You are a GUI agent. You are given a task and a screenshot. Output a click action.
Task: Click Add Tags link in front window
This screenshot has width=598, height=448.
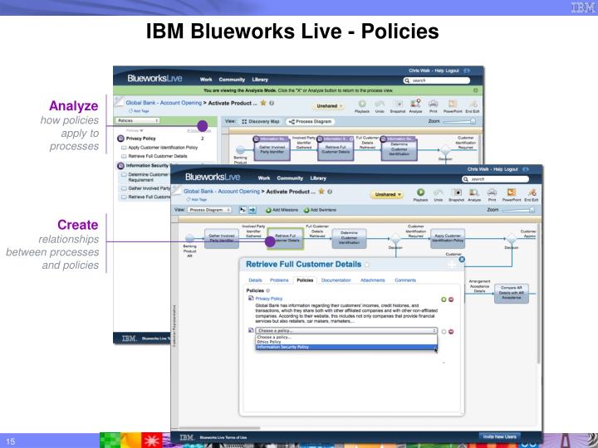point(199,200)
